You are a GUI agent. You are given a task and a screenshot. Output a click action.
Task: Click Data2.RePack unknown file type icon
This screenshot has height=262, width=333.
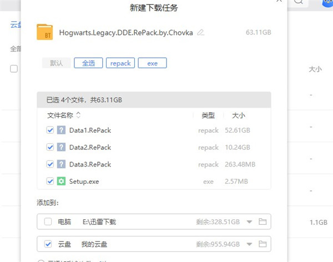[x=61, y=147]
